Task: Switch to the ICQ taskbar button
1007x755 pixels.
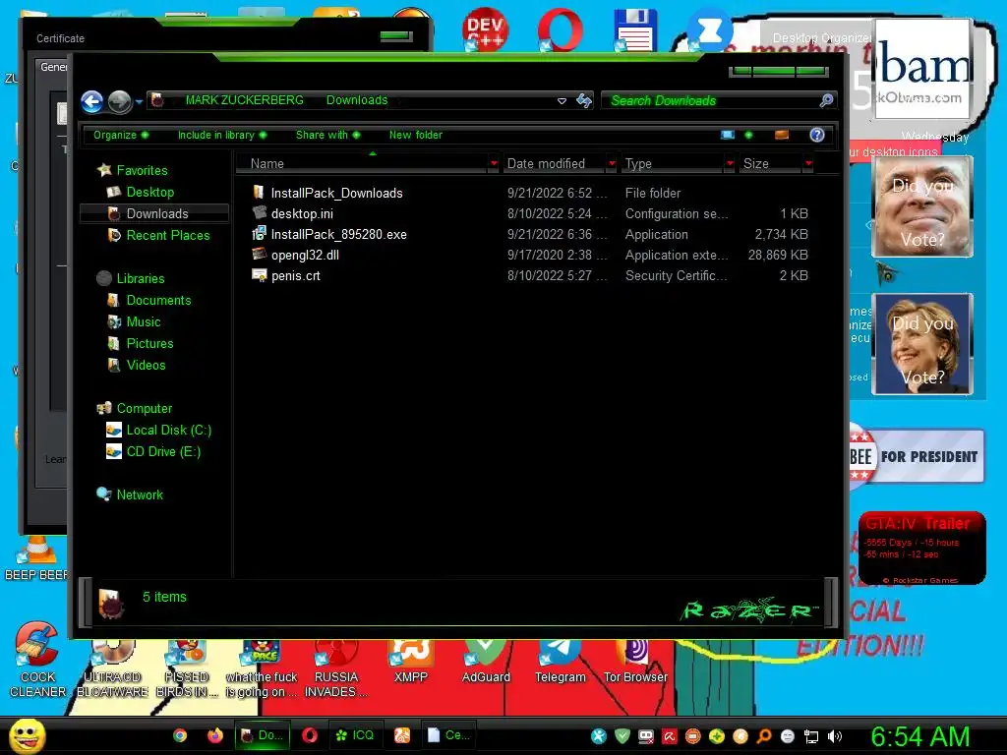Action: pyautogui.click(x=355, y=735)
